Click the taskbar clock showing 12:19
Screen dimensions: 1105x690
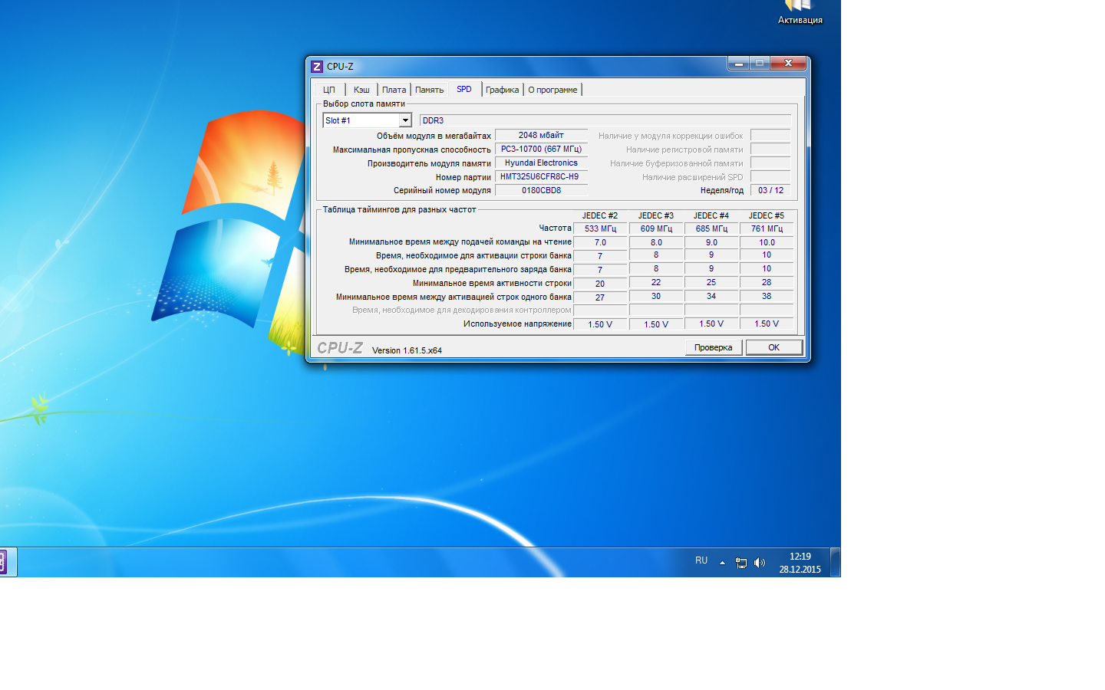pyautogui.click(x=800, y=563)
